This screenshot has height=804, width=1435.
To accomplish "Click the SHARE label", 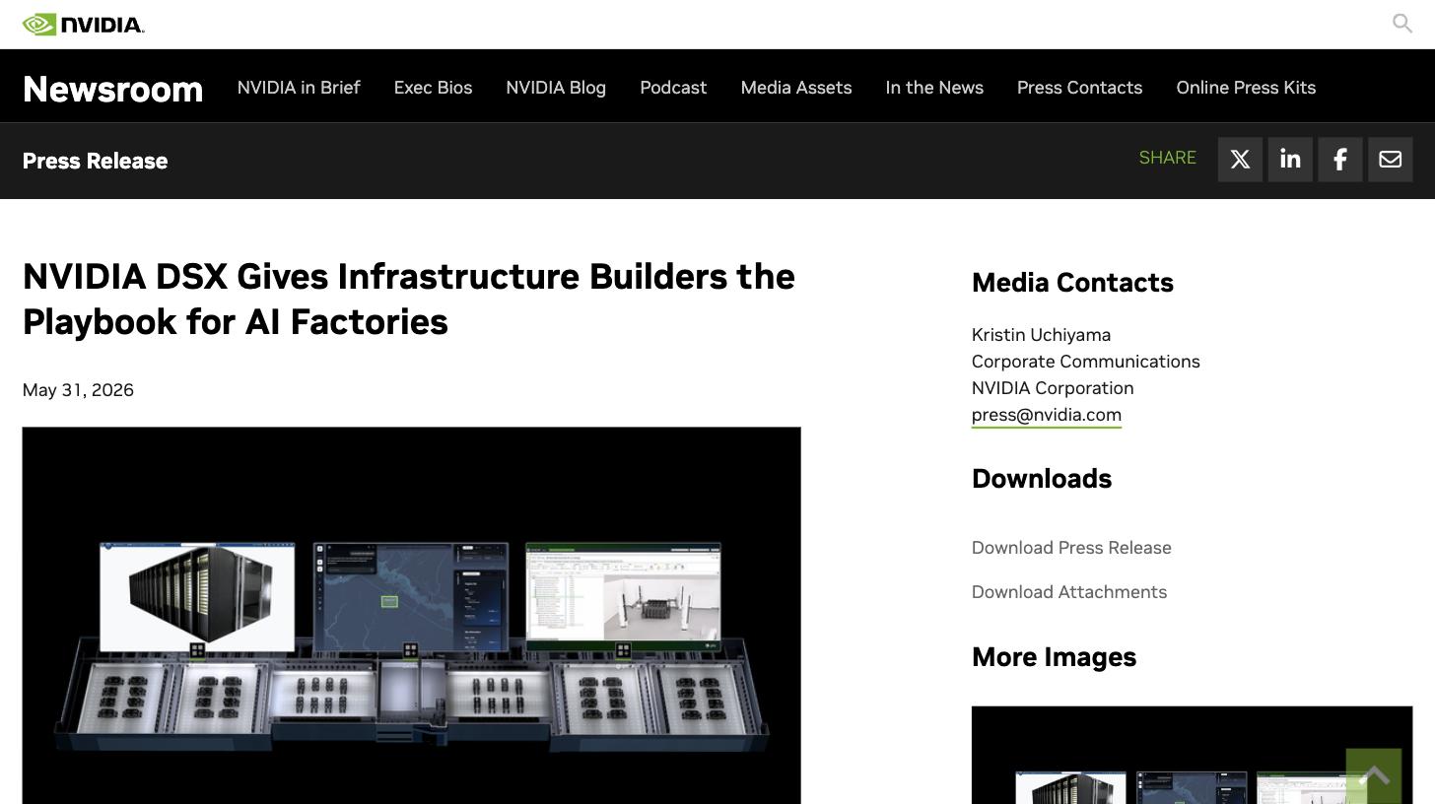I will pos(1168,158).
